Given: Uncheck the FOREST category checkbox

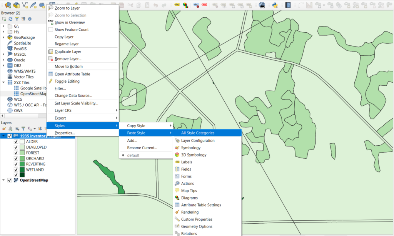Looking at the screenshot, I should point(16,153).
